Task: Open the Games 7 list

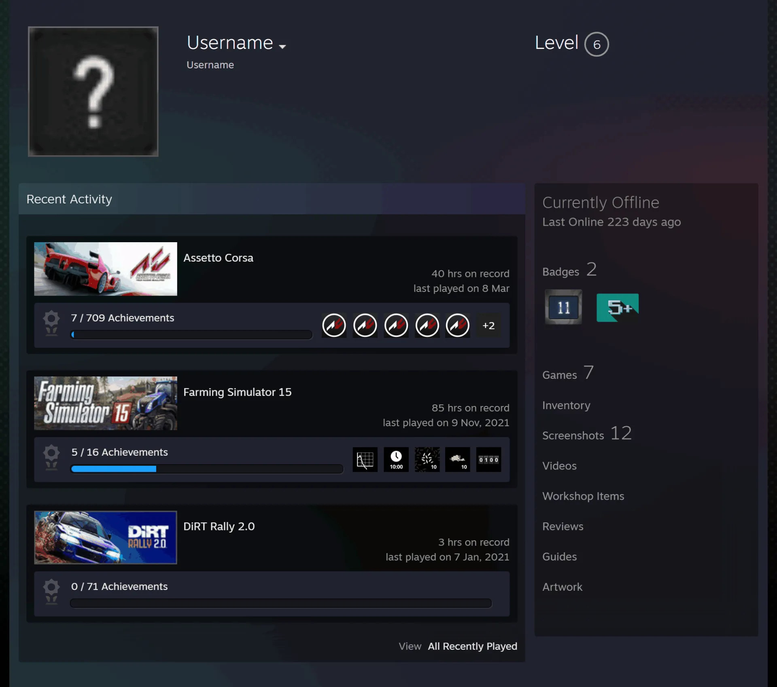Action: [568, 373]
